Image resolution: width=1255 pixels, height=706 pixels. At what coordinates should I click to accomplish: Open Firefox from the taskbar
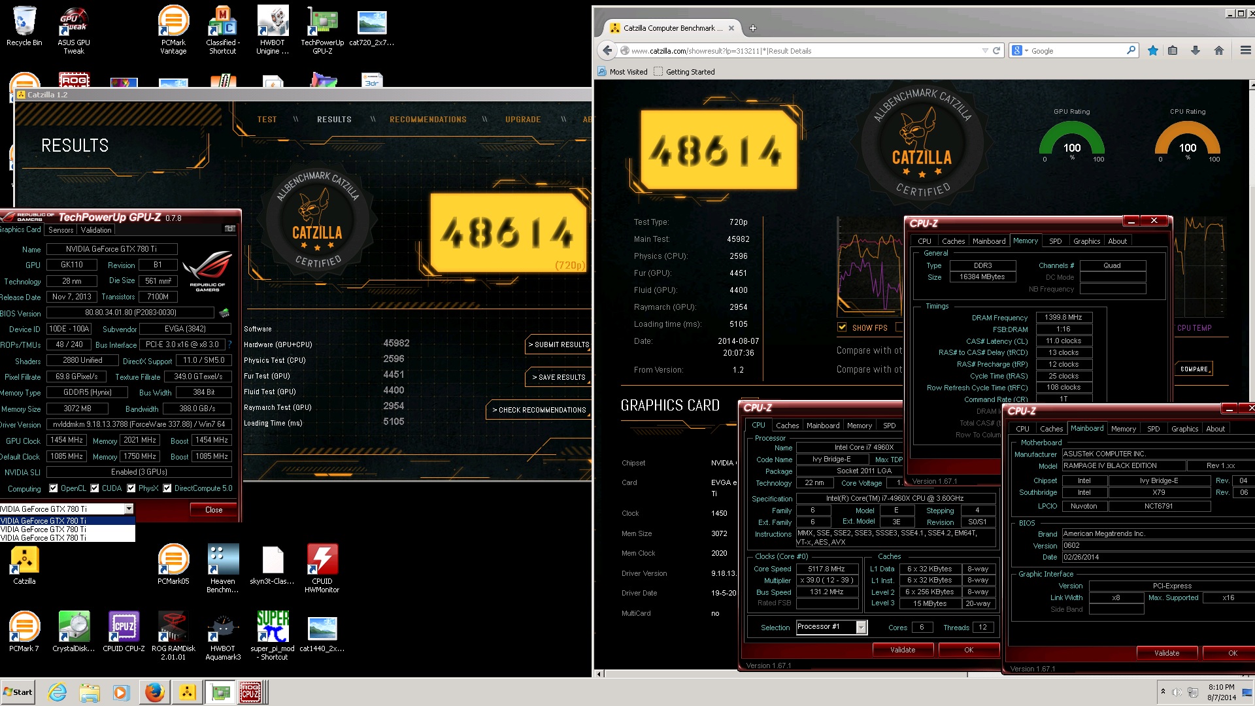tap(154, 692)
